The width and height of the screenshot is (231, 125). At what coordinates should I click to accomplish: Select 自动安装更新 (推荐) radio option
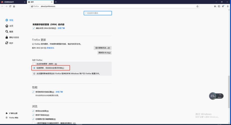point(34,64)
